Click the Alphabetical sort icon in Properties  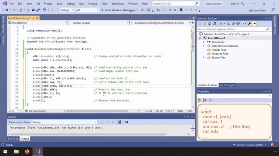(x=204, y=100)
